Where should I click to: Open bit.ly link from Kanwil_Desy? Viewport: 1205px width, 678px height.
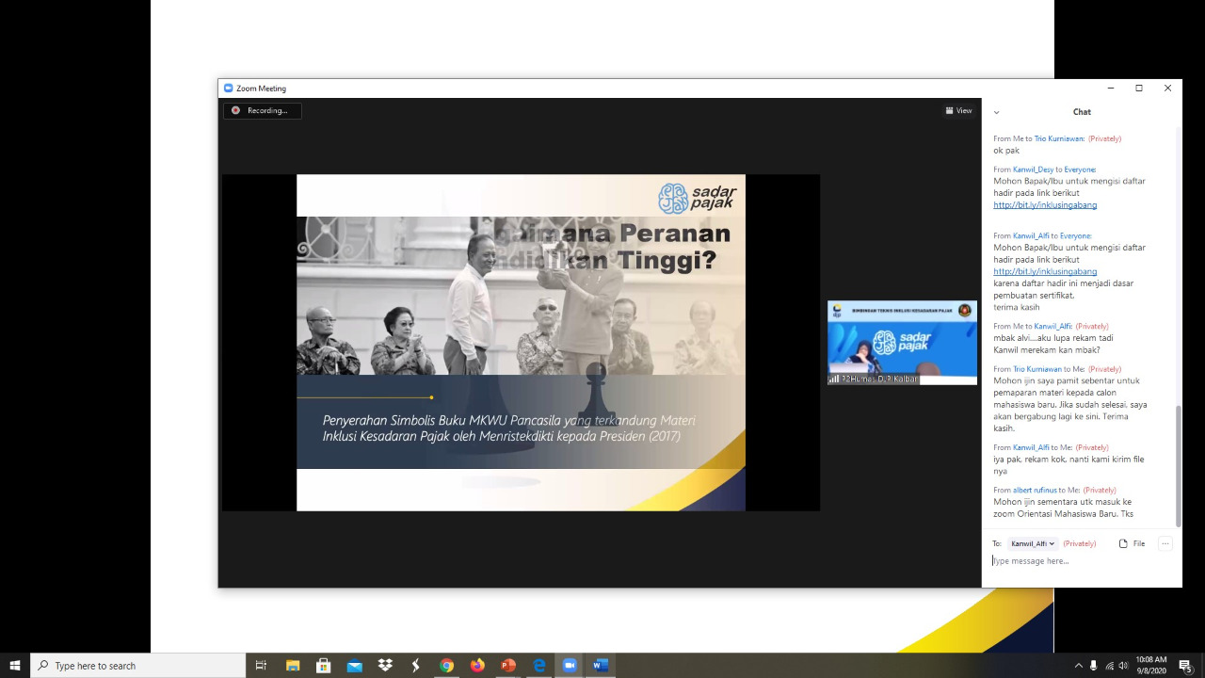pyautogui.click(x=1045, y=204)
